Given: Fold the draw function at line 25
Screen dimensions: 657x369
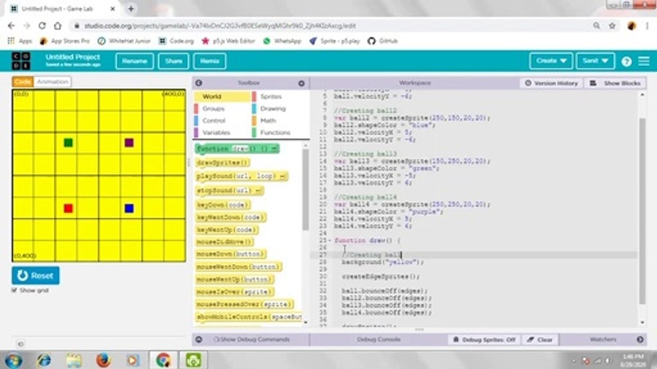Looking at the screenshot, I should 329,240.
